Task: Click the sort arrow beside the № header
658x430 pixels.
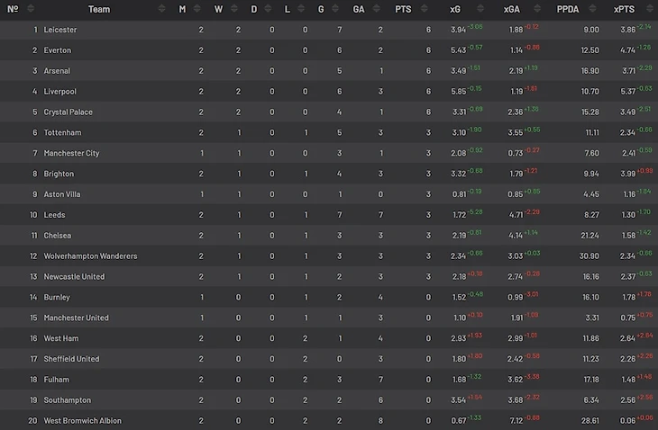Action: click(32, 9)
